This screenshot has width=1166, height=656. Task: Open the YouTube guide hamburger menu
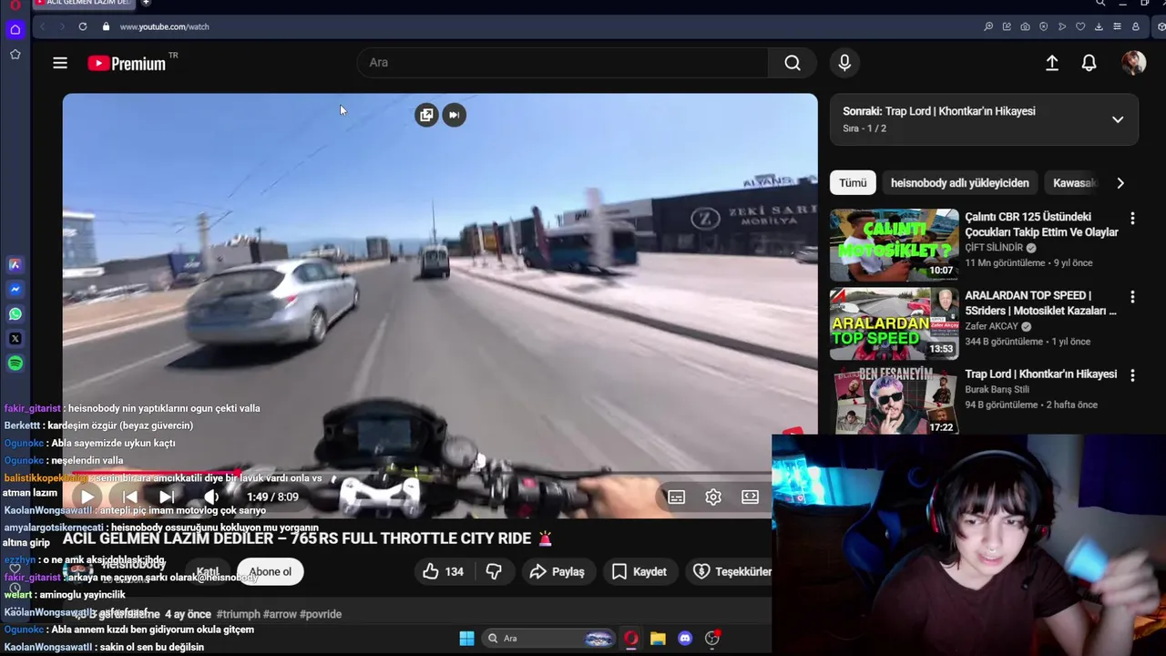pyautogui.click(x=60, y=63)
